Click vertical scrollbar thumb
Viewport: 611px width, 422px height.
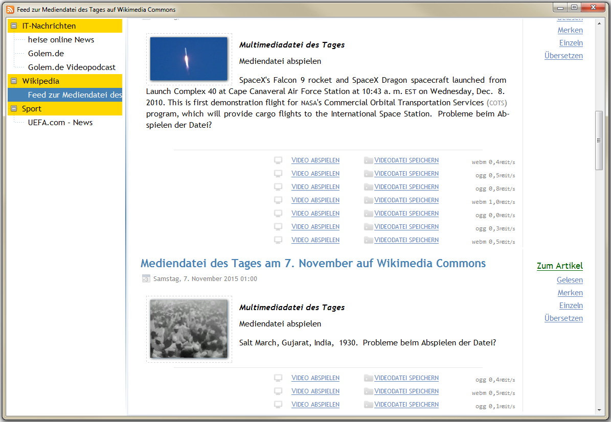(x=599, y=140)
